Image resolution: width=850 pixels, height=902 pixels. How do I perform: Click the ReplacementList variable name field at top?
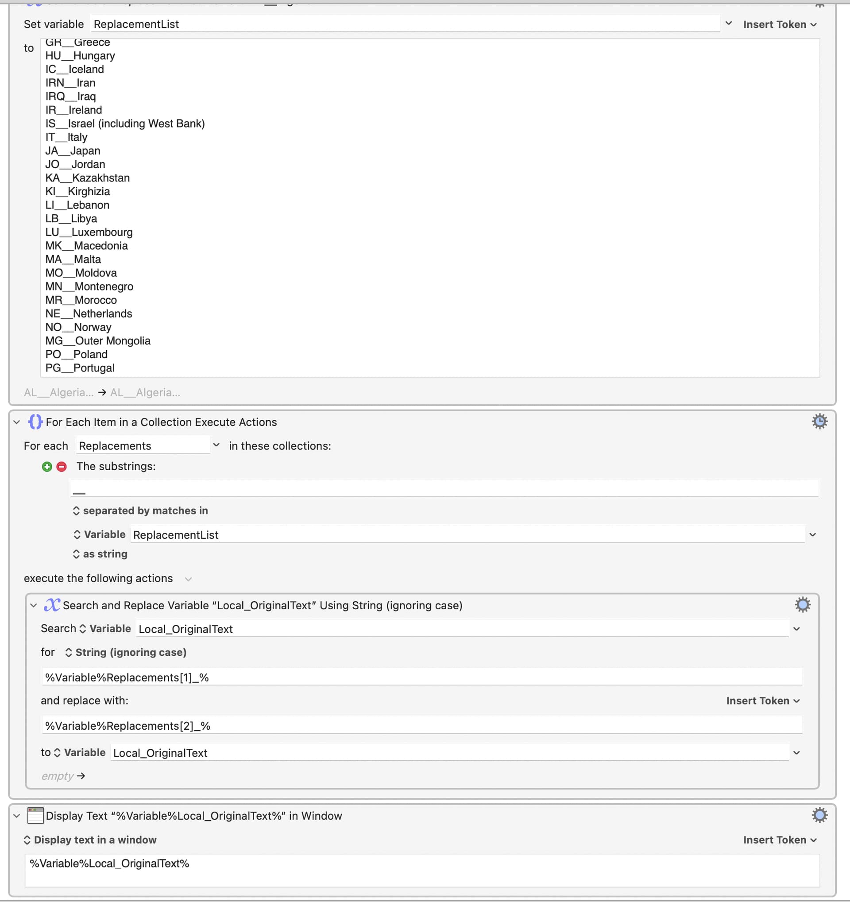pos(405,24)
